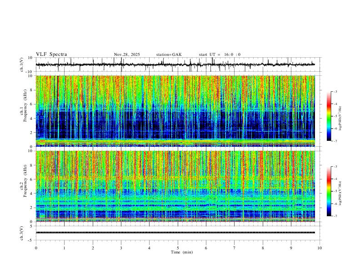
Task: Click the ch.1 colorbar 'log(PSD)(V²/Hz)' label
Action: 340,119
